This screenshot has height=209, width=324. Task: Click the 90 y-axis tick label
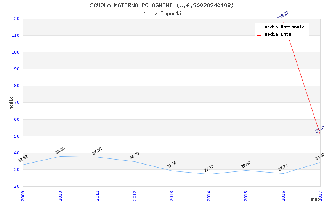tap(17, 69)
